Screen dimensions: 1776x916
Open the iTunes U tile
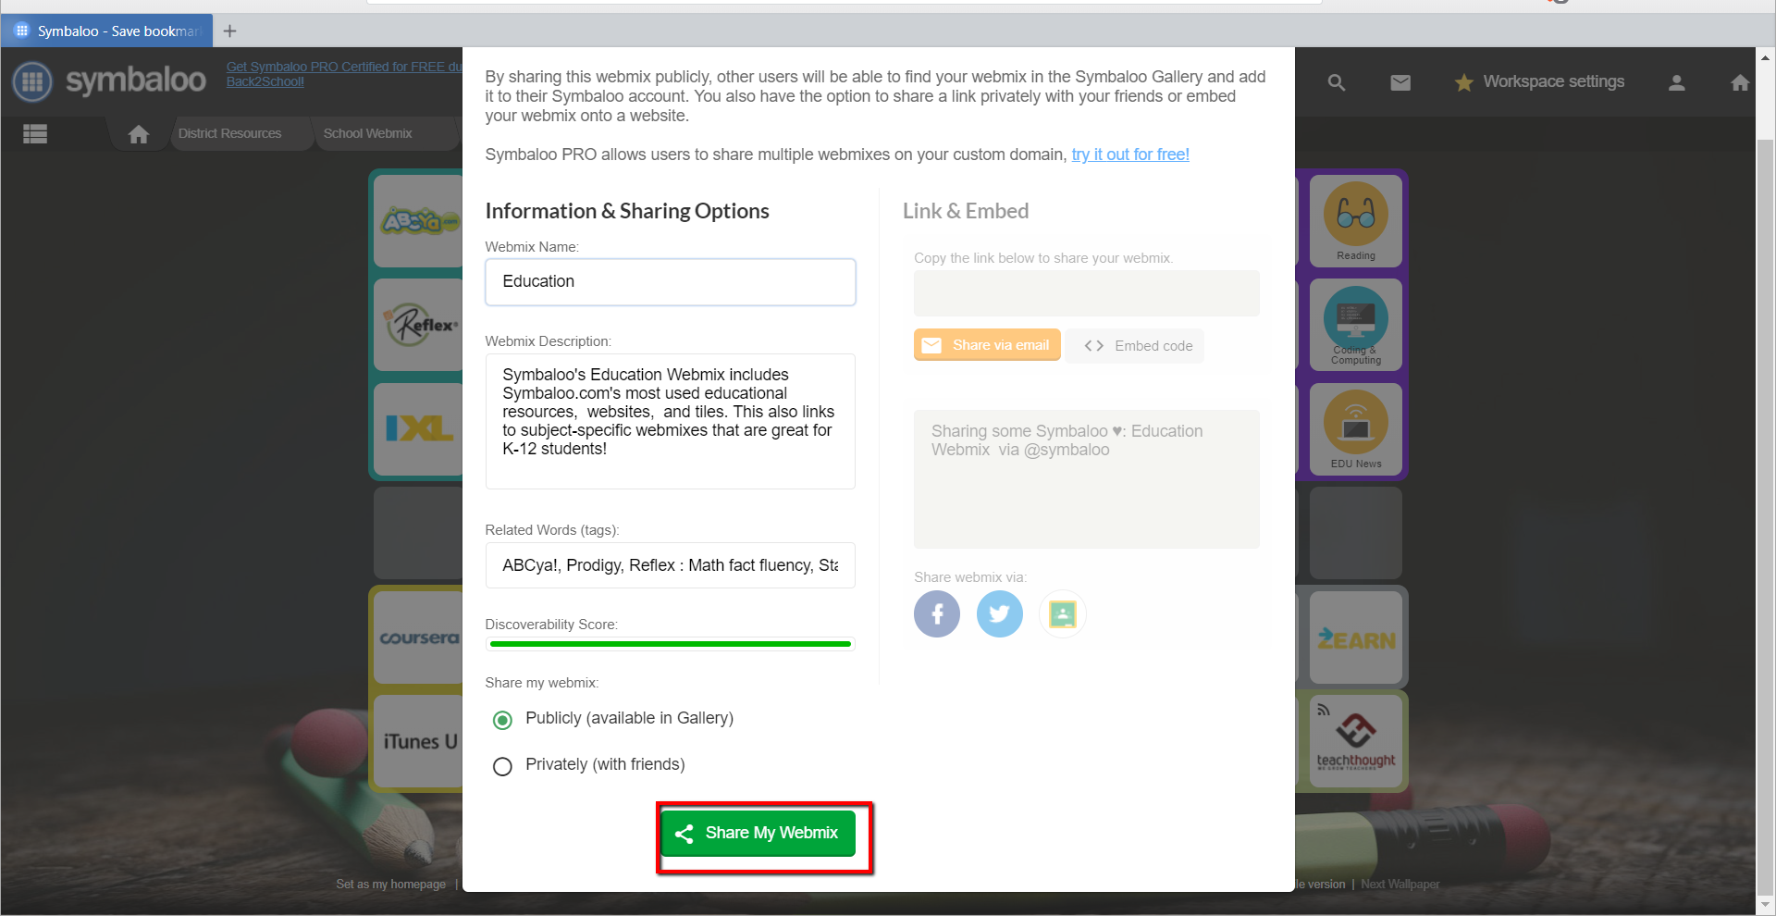(x=419, y=741)
